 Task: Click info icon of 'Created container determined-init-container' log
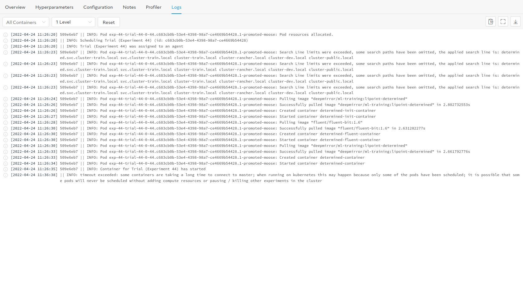click(x=6, y=111)
